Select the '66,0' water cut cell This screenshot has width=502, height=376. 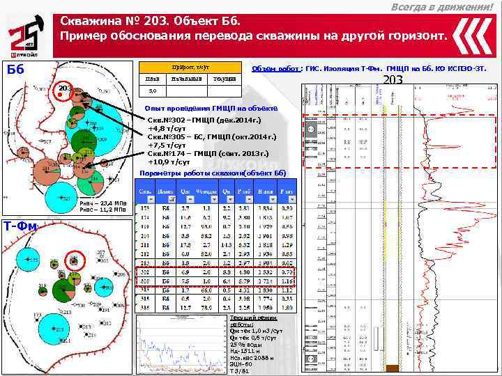coord(207,290)
